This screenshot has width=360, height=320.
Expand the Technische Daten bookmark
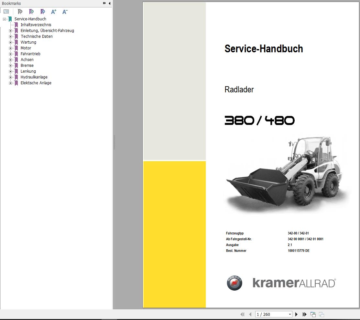(10, 37)
